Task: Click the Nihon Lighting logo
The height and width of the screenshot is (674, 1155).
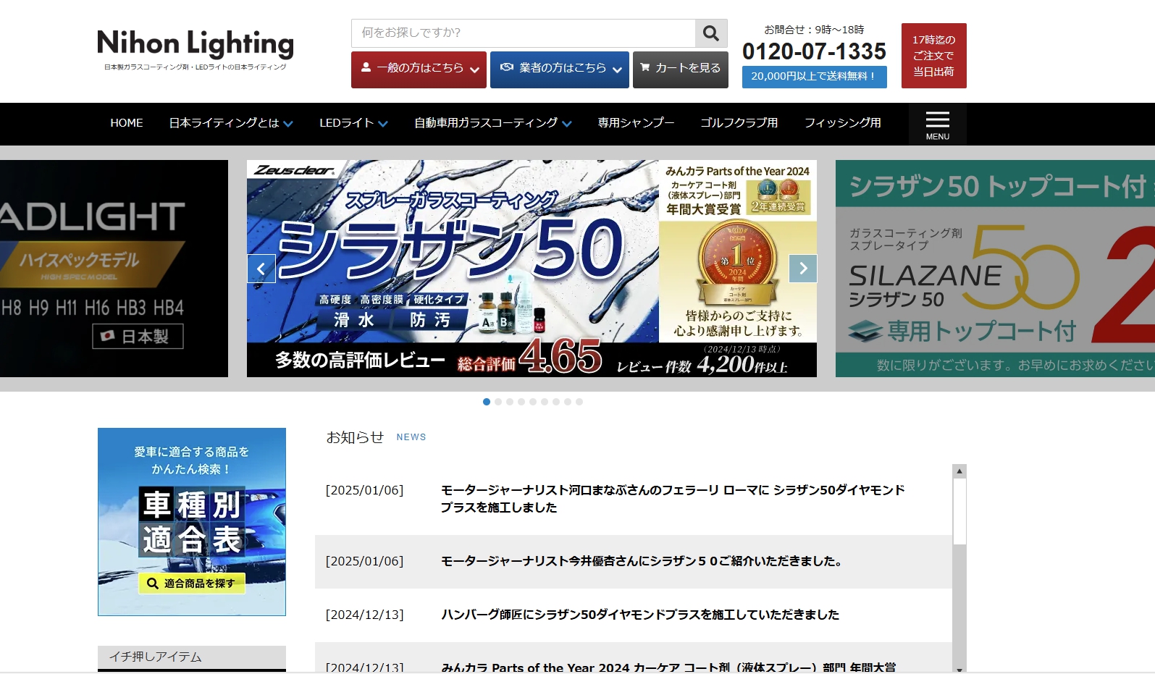Action: point(196,49)
